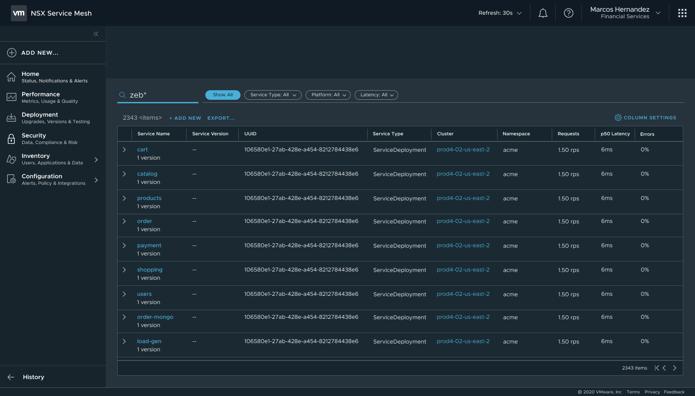Open Configuration menu item
Screen dimensions: 695x396
pos(53,180)
